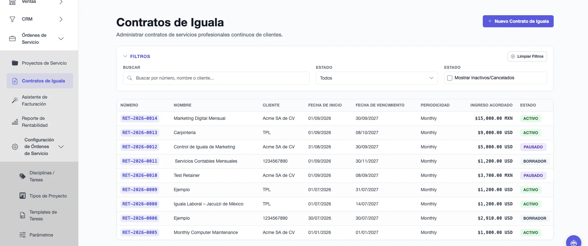Open Reporte de Rentabilidad menu item
Screen dimensions: 588x246
pos(40,122)
